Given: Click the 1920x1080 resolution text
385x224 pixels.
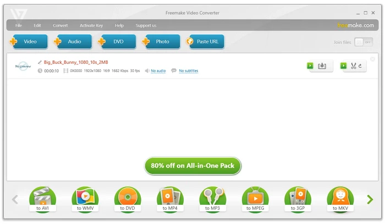Looking at the screenshot, I should tap(92, 71).
